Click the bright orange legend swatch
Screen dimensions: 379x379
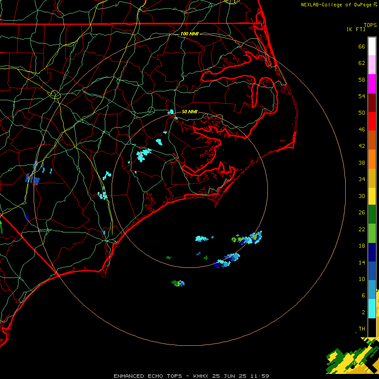pos(372,159)
